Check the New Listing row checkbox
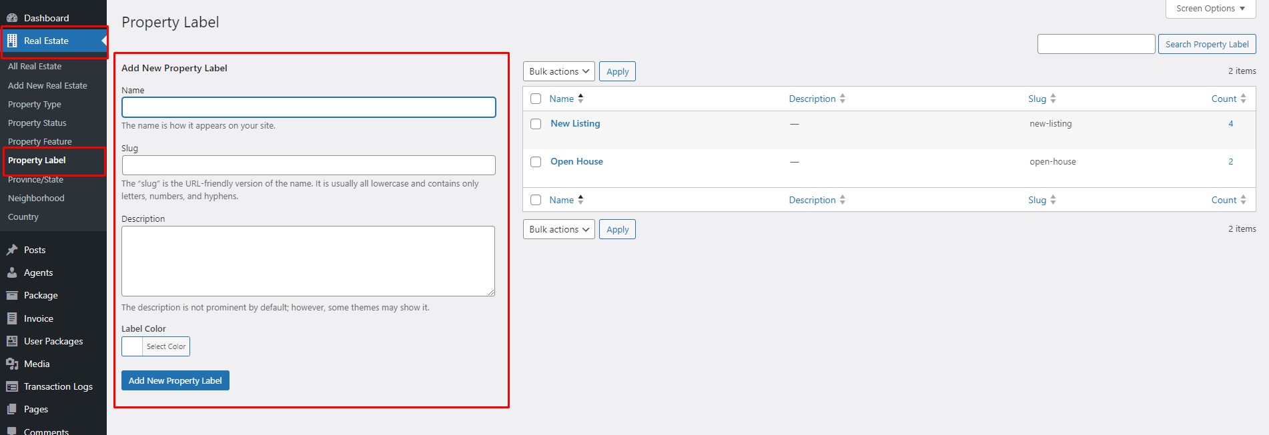Screen dimensions: 1269x435 click(536, 124)
